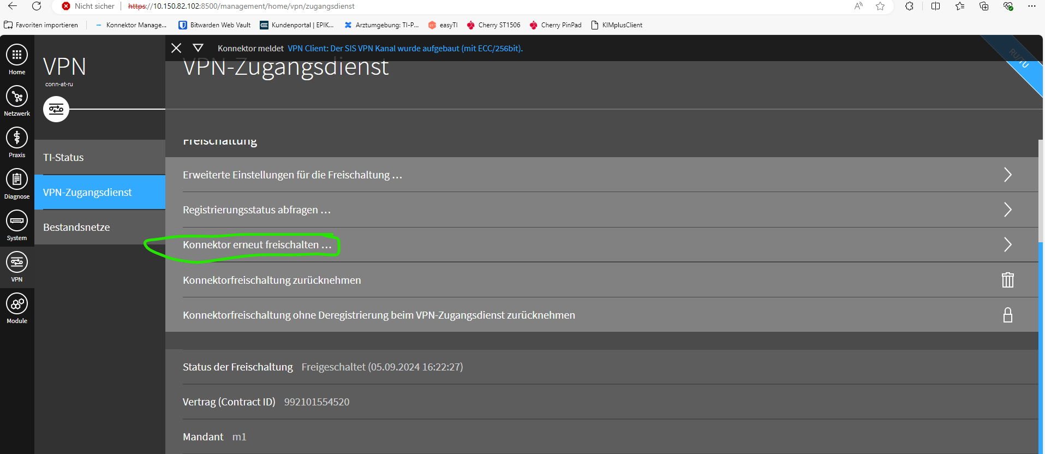Viewport: 1045px width, 454px height.
Task: Select TI-Status menu item
Action: click(x=63, y=157)
